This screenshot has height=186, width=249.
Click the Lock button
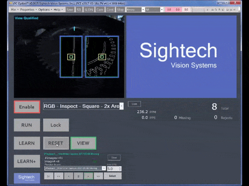pyautogui.click(x=56, y=125)
